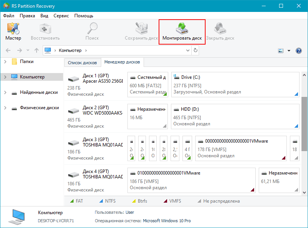Click the FAT legend entry
This screenshot has width=308, height=228.
[x=76, y=201]
